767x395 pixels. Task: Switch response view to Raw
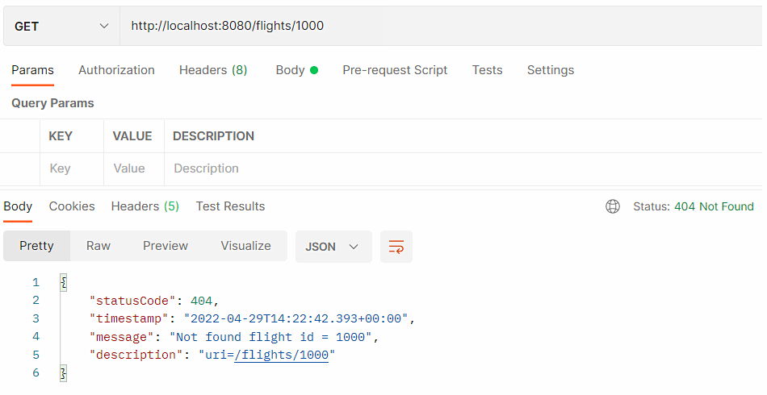pyautogui.click(x=98, y=246)
